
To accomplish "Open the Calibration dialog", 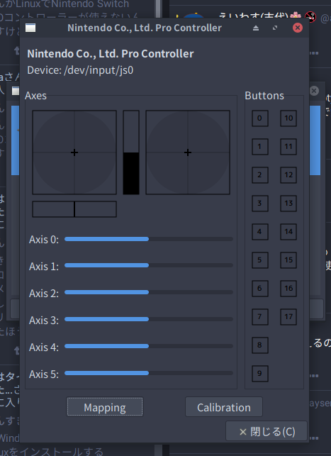I will point(224,407).
